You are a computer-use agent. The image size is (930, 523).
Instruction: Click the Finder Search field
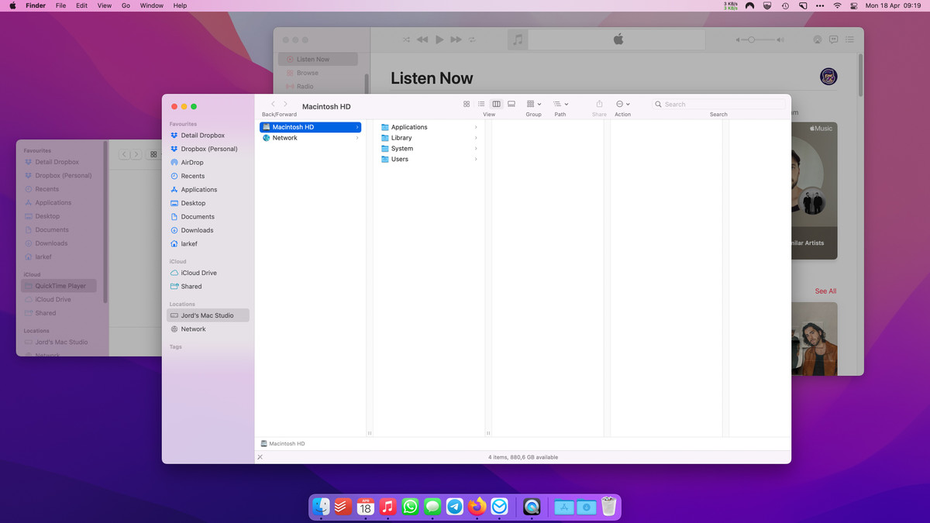tap(717, 104)
